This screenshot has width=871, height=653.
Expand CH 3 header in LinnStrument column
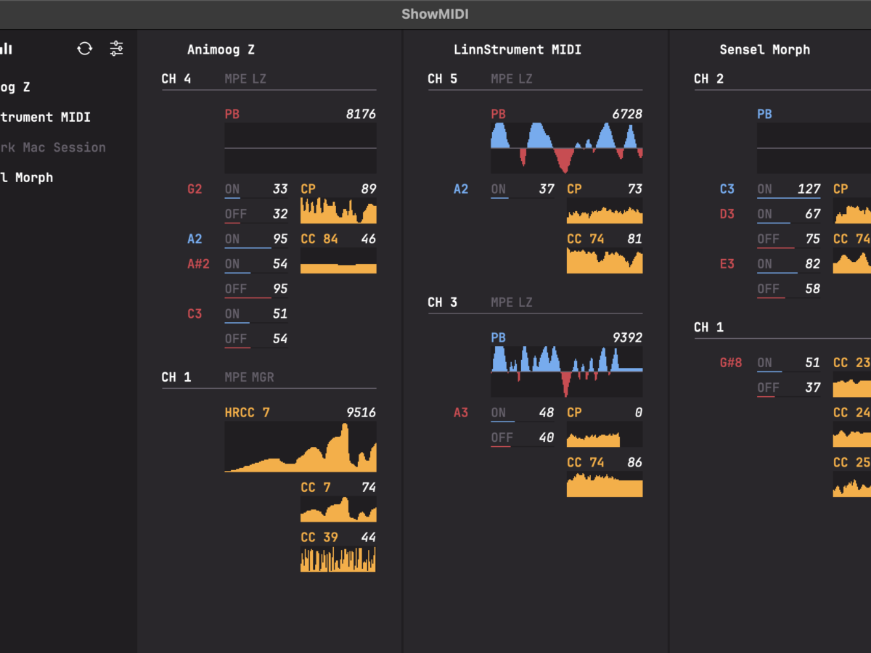[442, 302]
